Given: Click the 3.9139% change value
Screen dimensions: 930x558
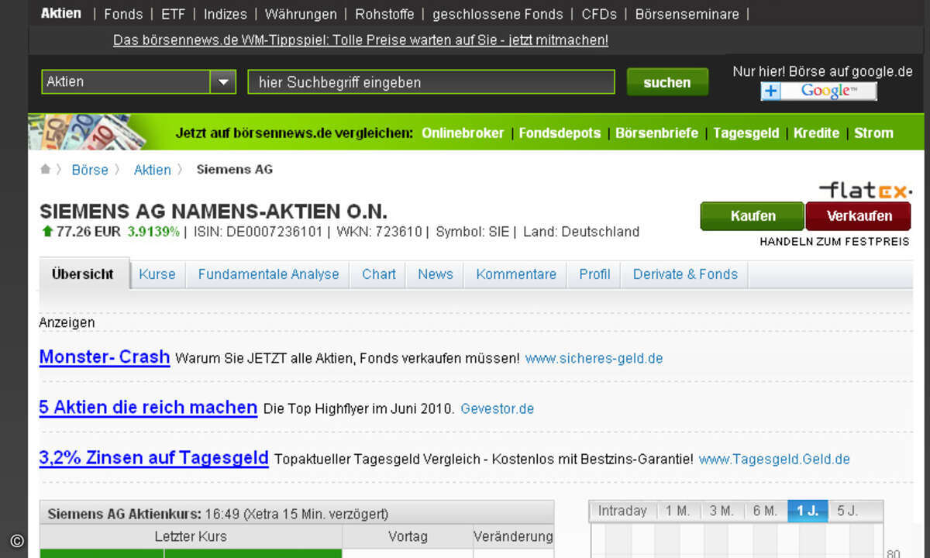Looking at the screenshot, I should (153, 232).
